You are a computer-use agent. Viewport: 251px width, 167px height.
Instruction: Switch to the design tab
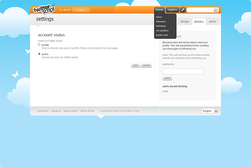tap(185, 21)
